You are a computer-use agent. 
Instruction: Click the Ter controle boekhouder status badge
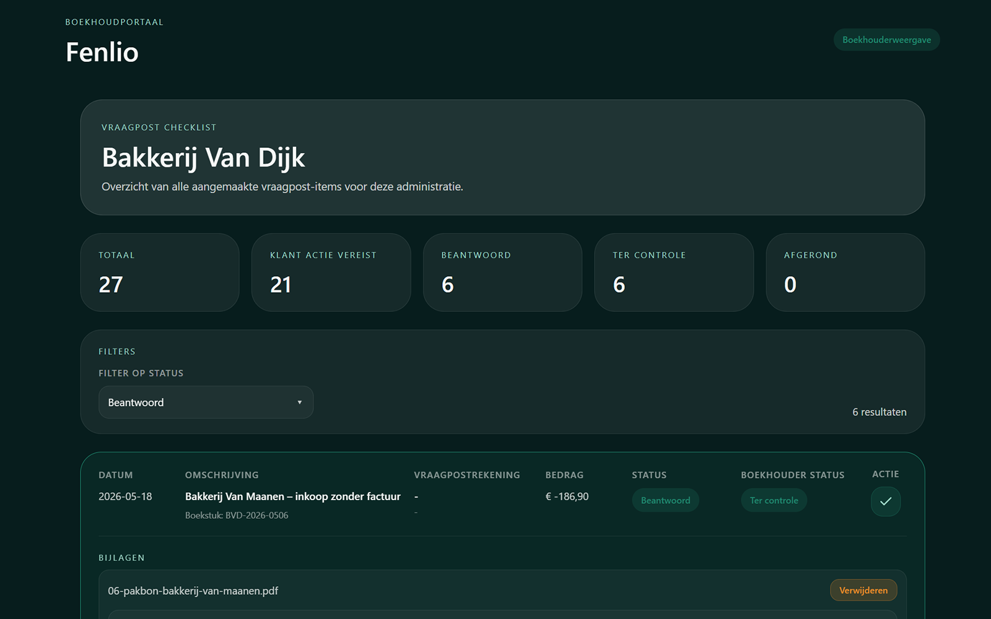point(774,500)
